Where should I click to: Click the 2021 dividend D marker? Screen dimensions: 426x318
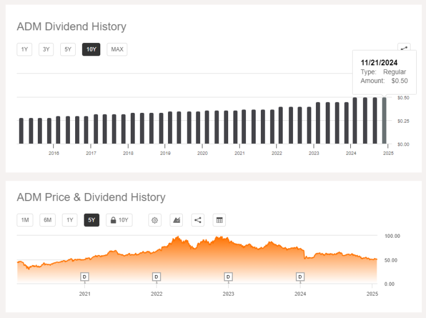pyautogui.click(x=85, y=277)
